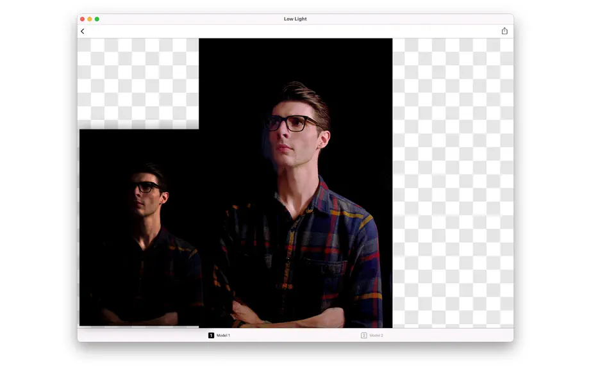591x369 pixels.
Task: Click the empty toolbar area beside the back arrow
Action: tap(293, 31)
